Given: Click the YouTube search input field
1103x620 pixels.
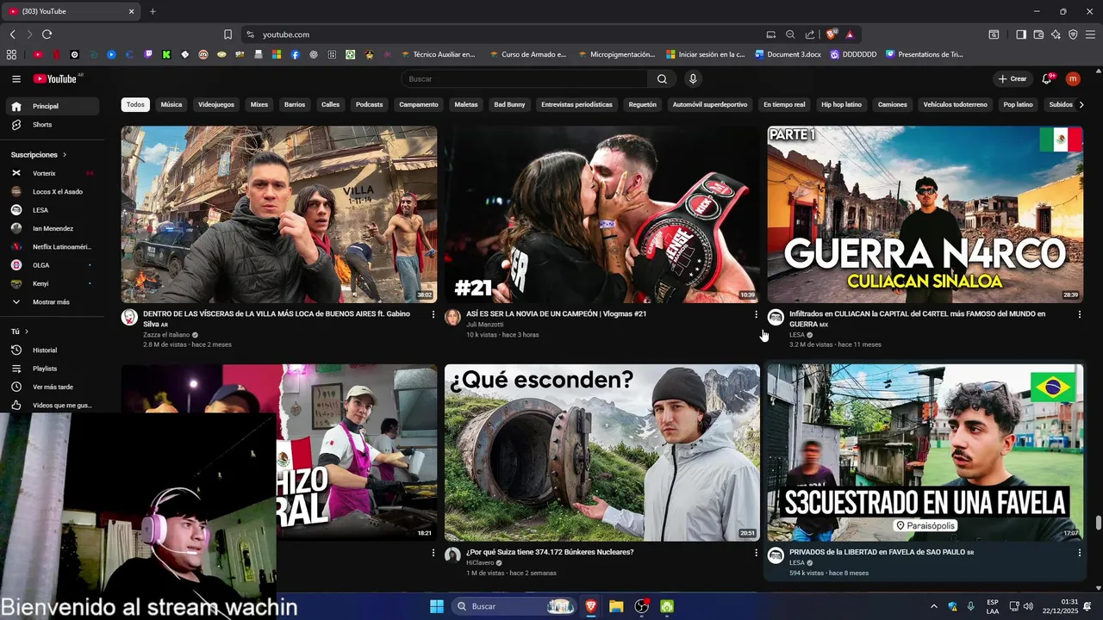Looking at the screenshot, I should coord(526,78).
